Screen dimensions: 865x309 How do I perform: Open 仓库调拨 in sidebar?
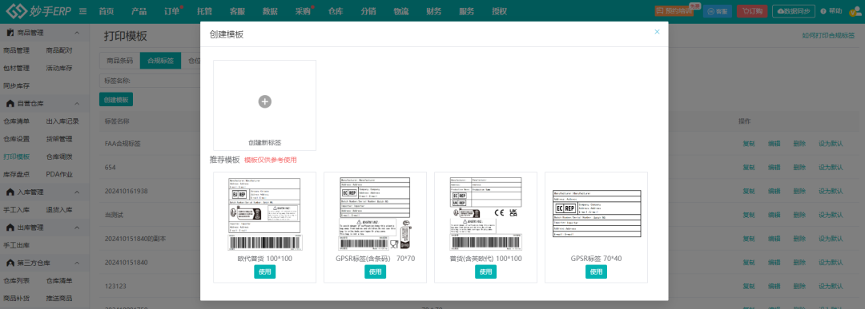pos(59,156)
